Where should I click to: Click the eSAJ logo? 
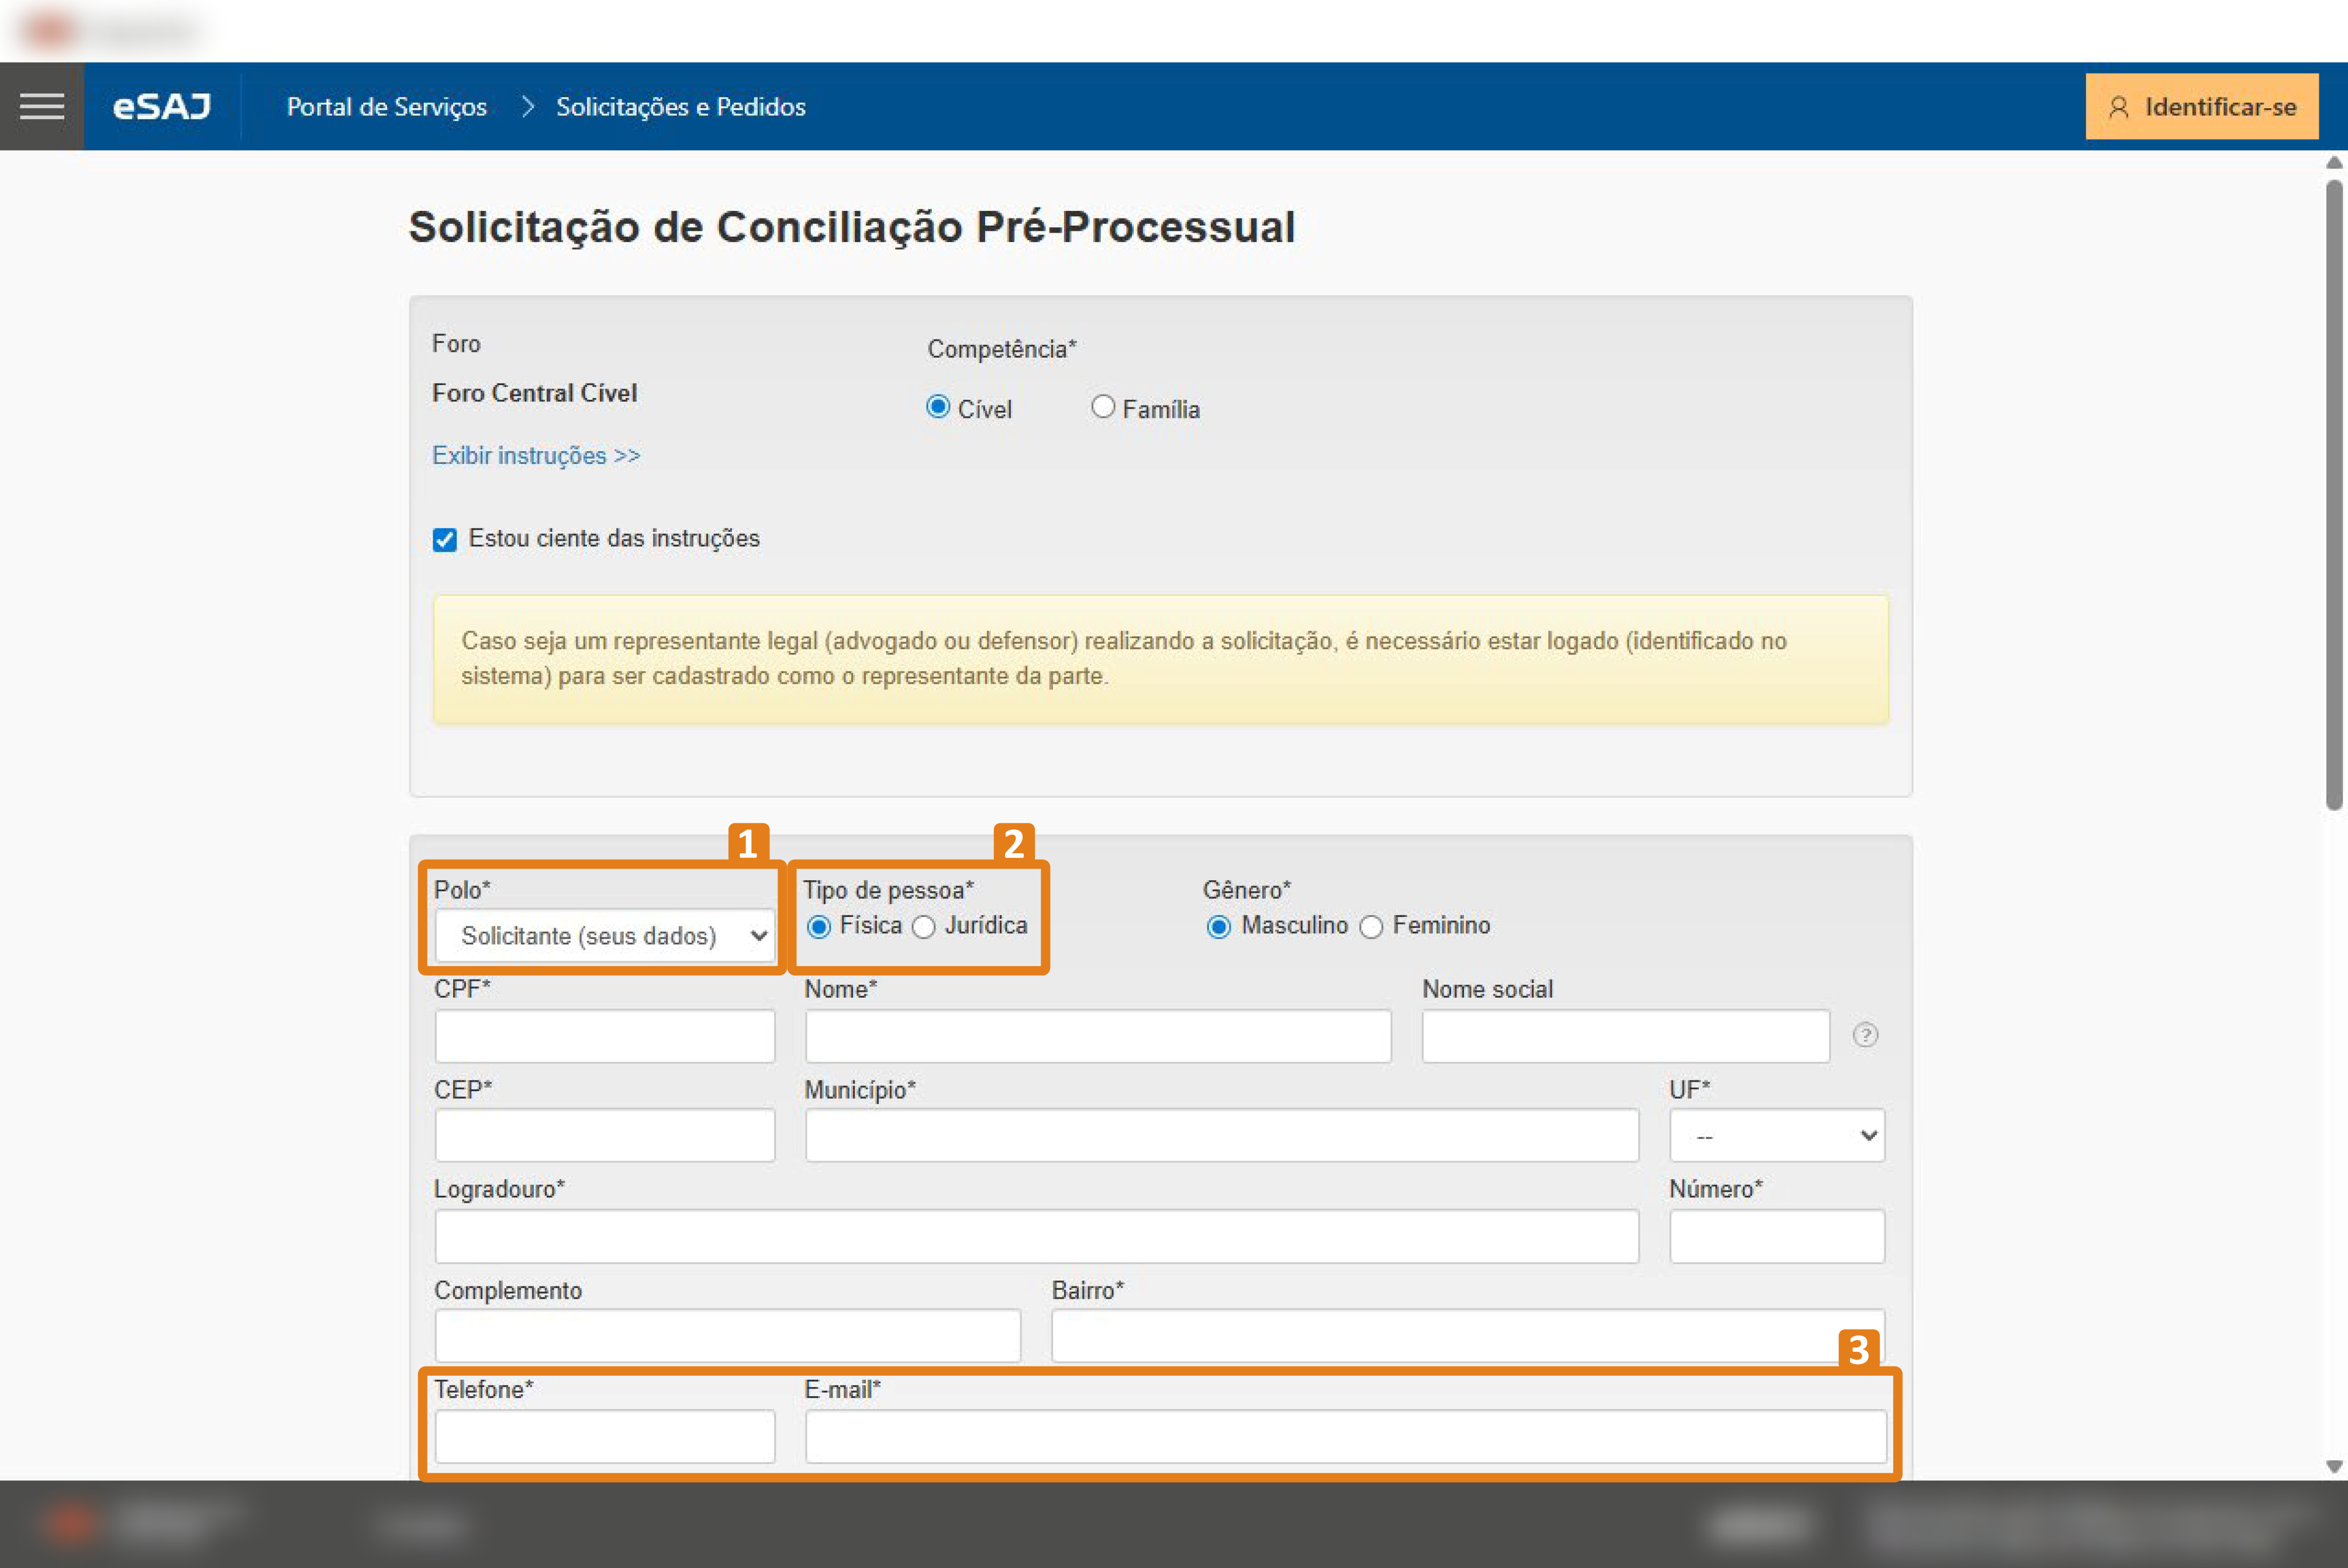[x=162, y=106]
